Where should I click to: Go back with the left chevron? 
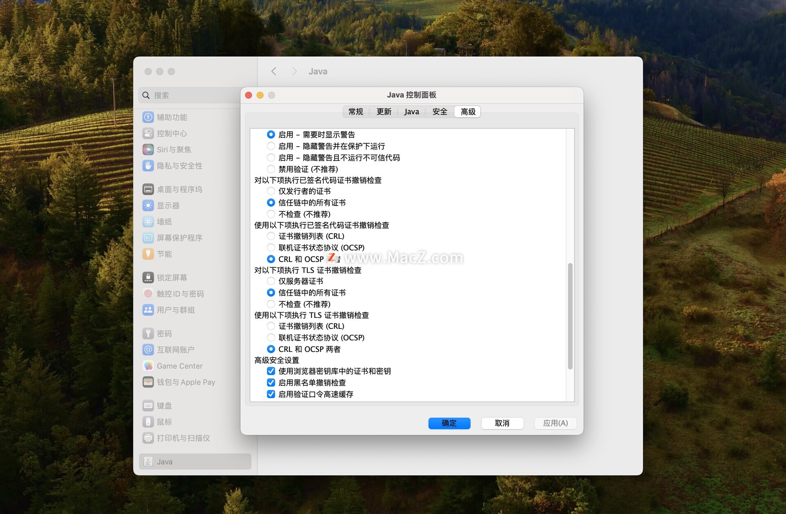[274, 71]
